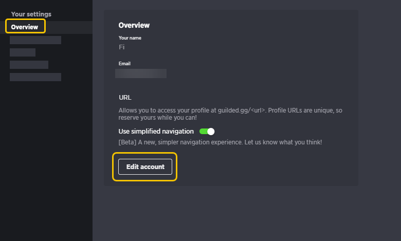Open the shortest redacted sidebar entry
401x241 pixels.
(23, 52)
